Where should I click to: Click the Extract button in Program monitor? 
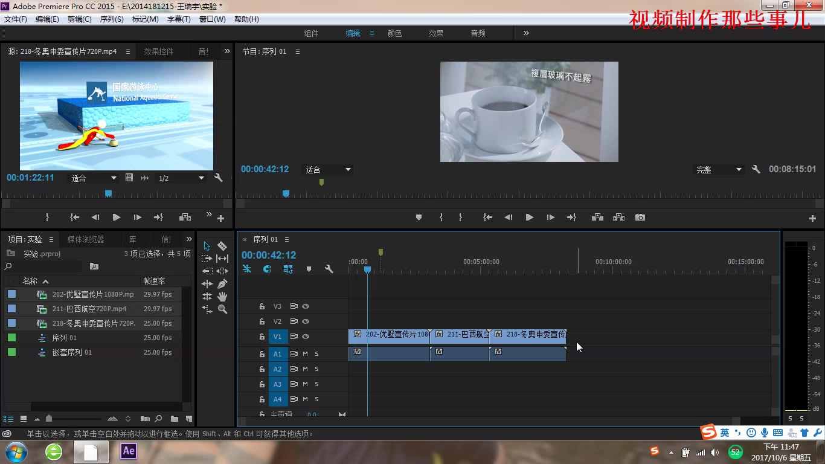coord(618,217)
